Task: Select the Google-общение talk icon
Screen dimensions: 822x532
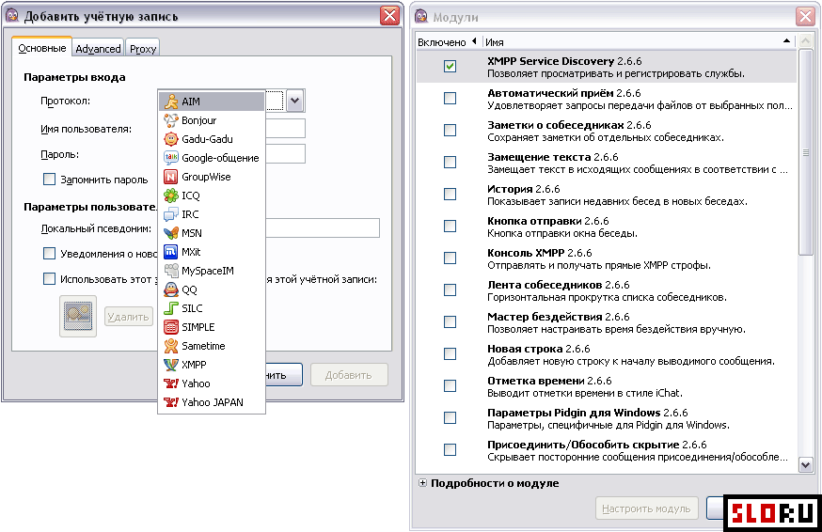Action: 171,158
